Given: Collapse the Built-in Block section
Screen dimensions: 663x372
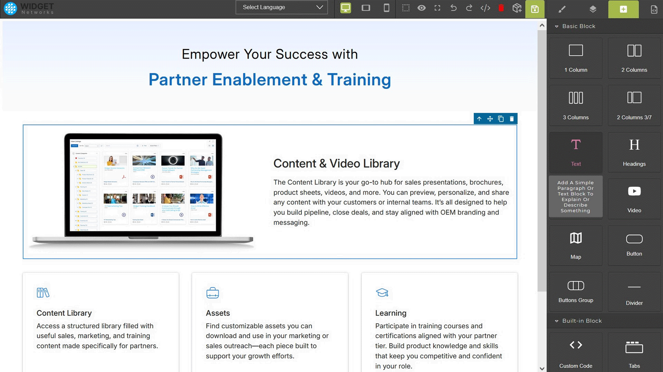Looking at the screenshot, I should 556,321.
